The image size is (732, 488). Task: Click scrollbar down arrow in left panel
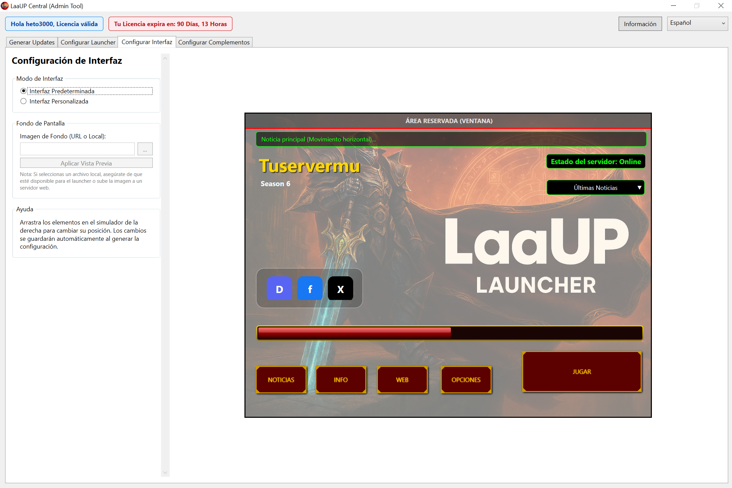(165, 472)
